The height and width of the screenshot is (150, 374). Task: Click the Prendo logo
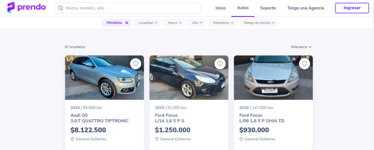click(x=26, y=8)
